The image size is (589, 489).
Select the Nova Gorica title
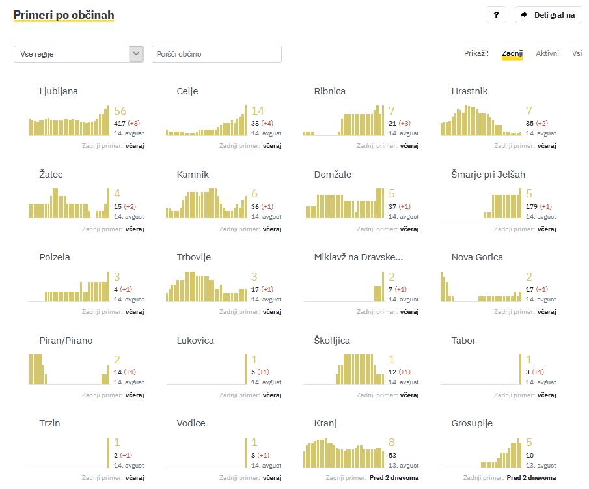[x=477, y=257]
